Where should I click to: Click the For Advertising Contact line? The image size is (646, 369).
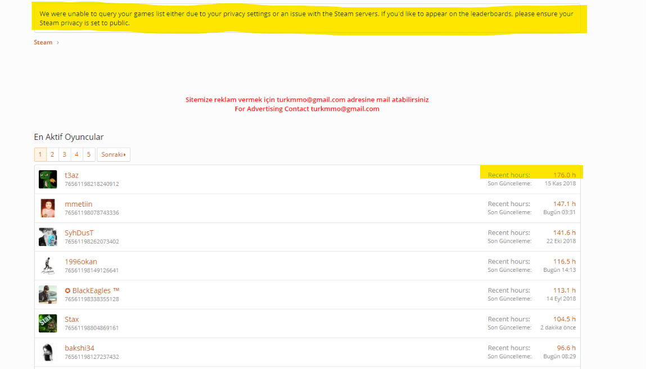307,108
